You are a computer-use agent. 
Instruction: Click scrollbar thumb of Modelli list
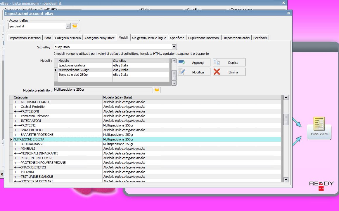pyautogui.click(x=174, y=75)
